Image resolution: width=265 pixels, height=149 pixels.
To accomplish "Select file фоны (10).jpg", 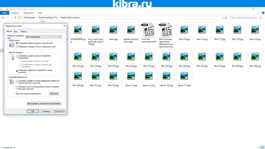I will pyautogui.click(x=166, y=77).
